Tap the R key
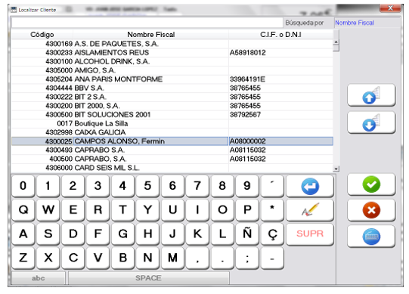This screenshot has height=294, width=409. pos(98,210)
